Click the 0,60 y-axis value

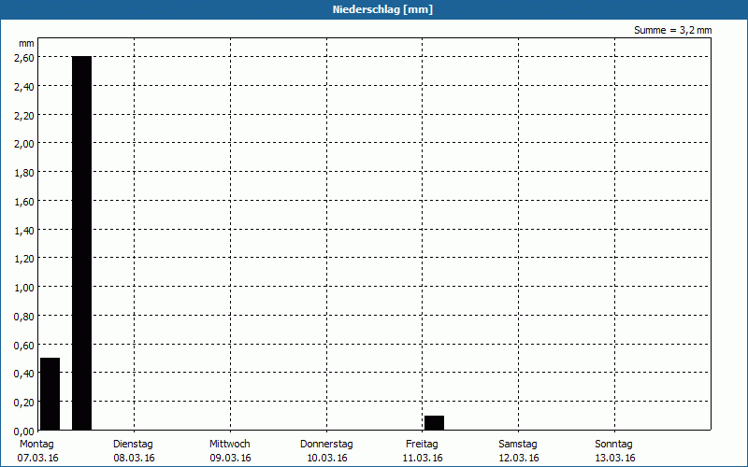pyautogui.click(x=24, y=346)
